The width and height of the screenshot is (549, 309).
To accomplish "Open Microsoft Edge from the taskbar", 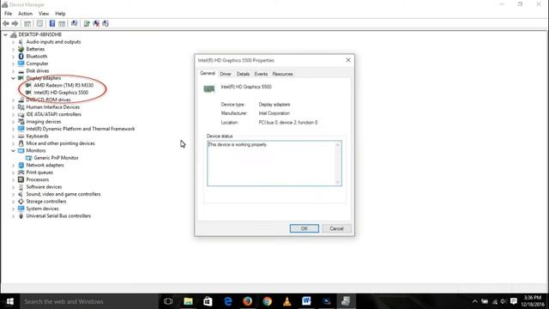I will click(228, 301).
